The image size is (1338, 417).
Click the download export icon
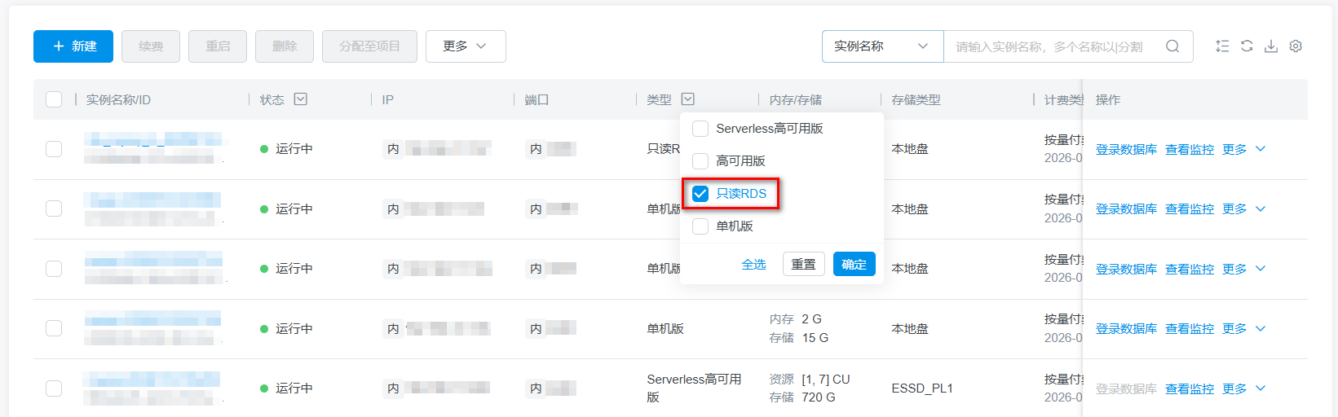coord(1271,46)
